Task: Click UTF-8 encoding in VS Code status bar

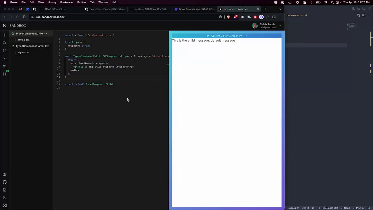Action: 305,208
